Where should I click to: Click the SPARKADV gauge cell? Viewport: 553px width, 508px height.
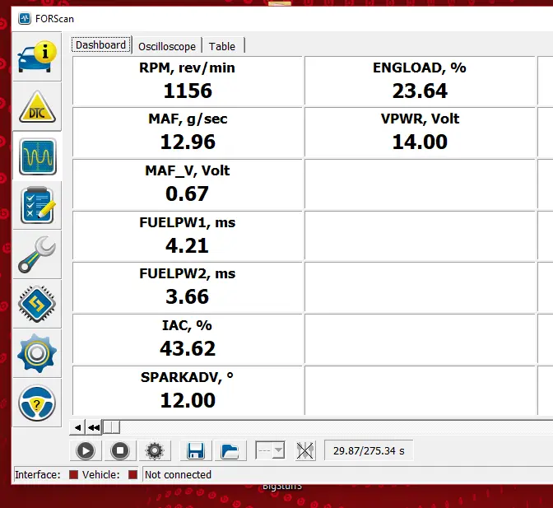click(188, 390)
